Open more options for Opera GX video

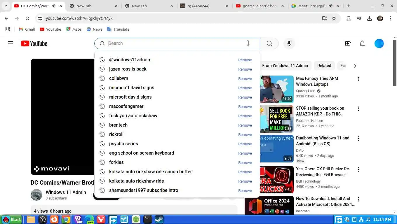point(358,169)
